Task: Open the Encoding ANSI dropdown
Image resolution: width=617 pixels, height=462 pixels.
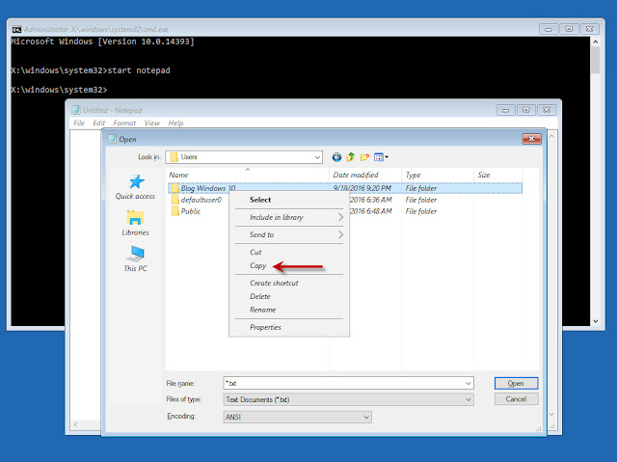Action: point(297,417)
